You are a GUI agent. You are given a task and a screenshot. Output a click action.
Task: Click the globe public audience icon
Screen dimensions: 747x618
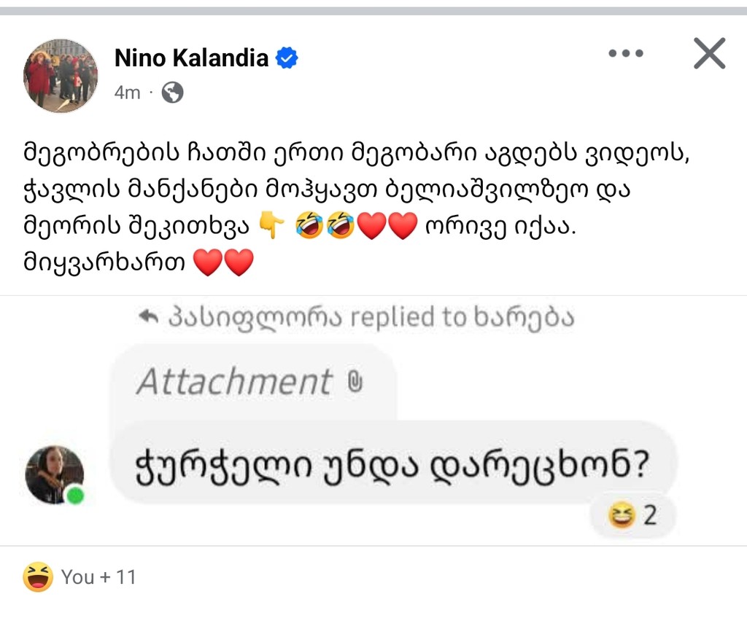(x=172, y=93)
